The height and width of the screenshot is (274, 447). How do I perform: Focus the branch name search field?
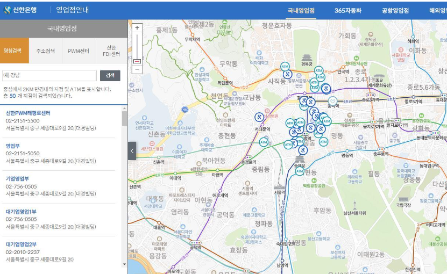click(x=49, y=75)
